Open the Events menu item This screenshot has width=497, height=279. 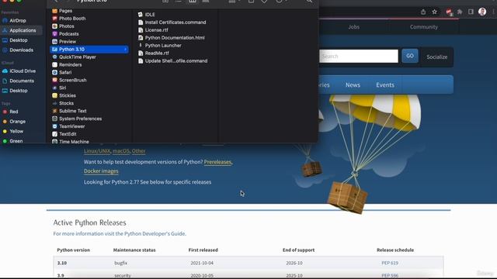point(385,84)
